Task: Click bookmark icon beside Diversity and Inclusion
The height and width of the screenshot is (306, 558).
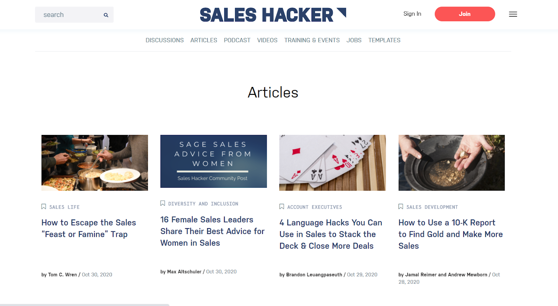Action: (163, 203)
